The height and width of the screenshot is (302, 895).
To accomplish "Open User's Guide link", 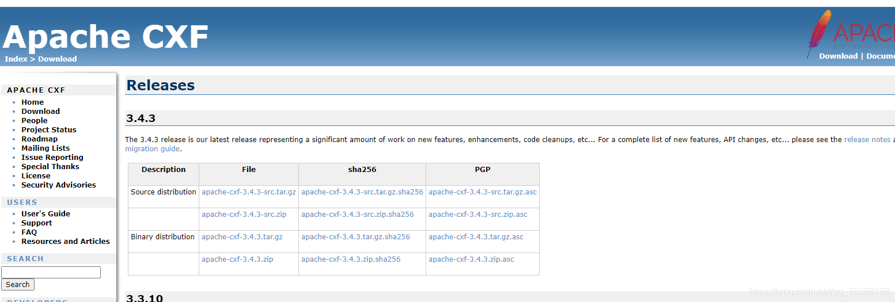I will click(x=45, y=213).
